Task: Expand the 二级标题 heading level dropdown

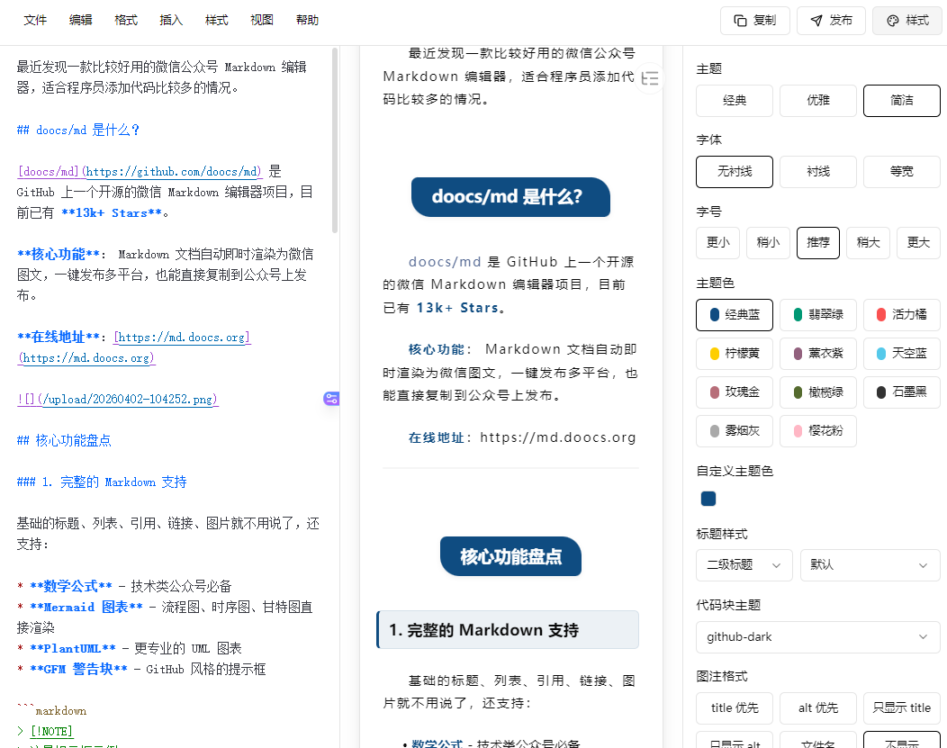Action: [x=744, y=565]
